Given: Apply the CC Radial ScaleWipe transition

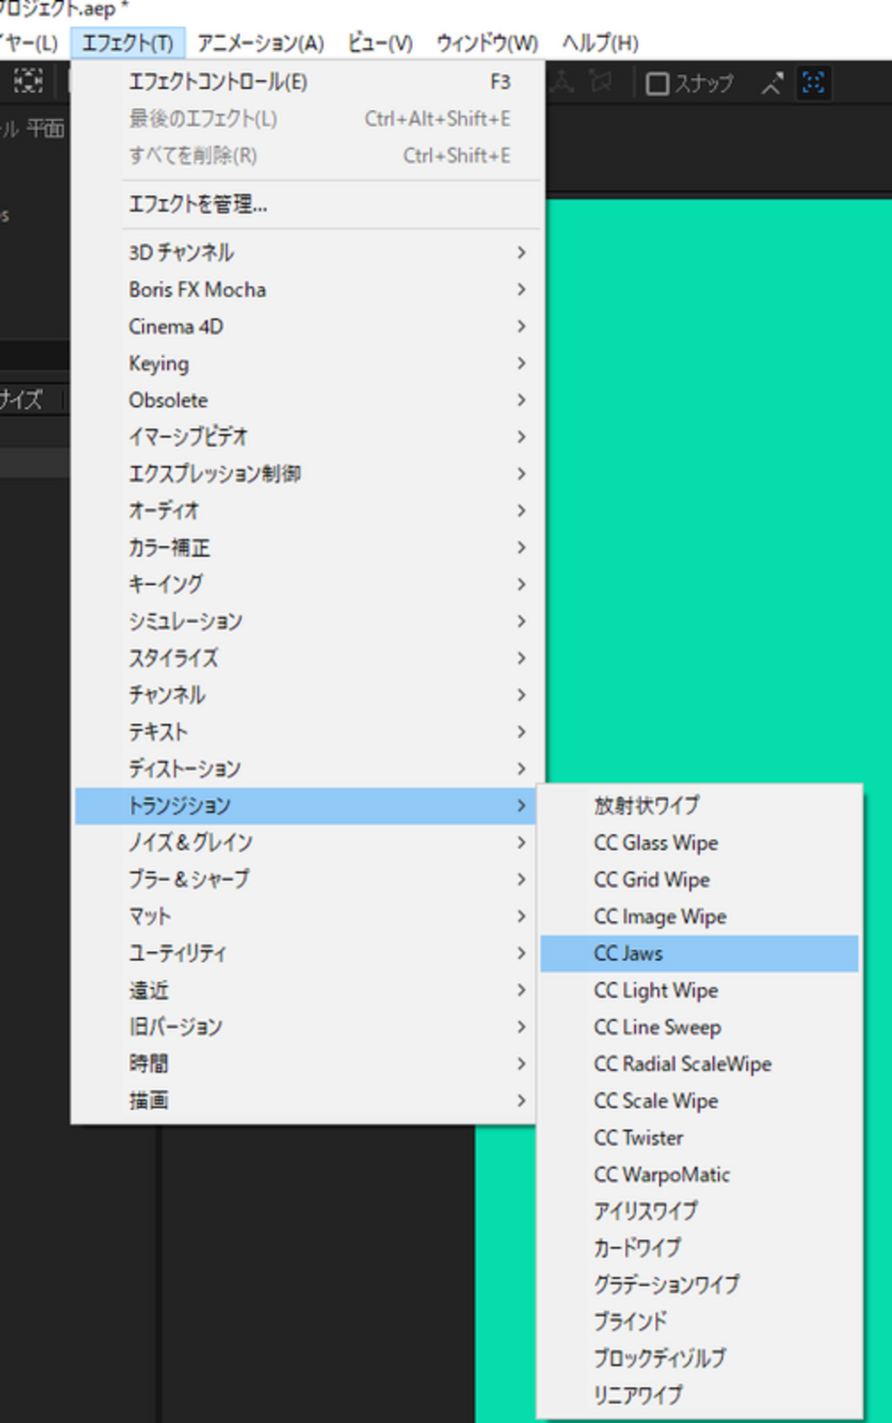Looking at the screenshot, I should coord(699,1065).
